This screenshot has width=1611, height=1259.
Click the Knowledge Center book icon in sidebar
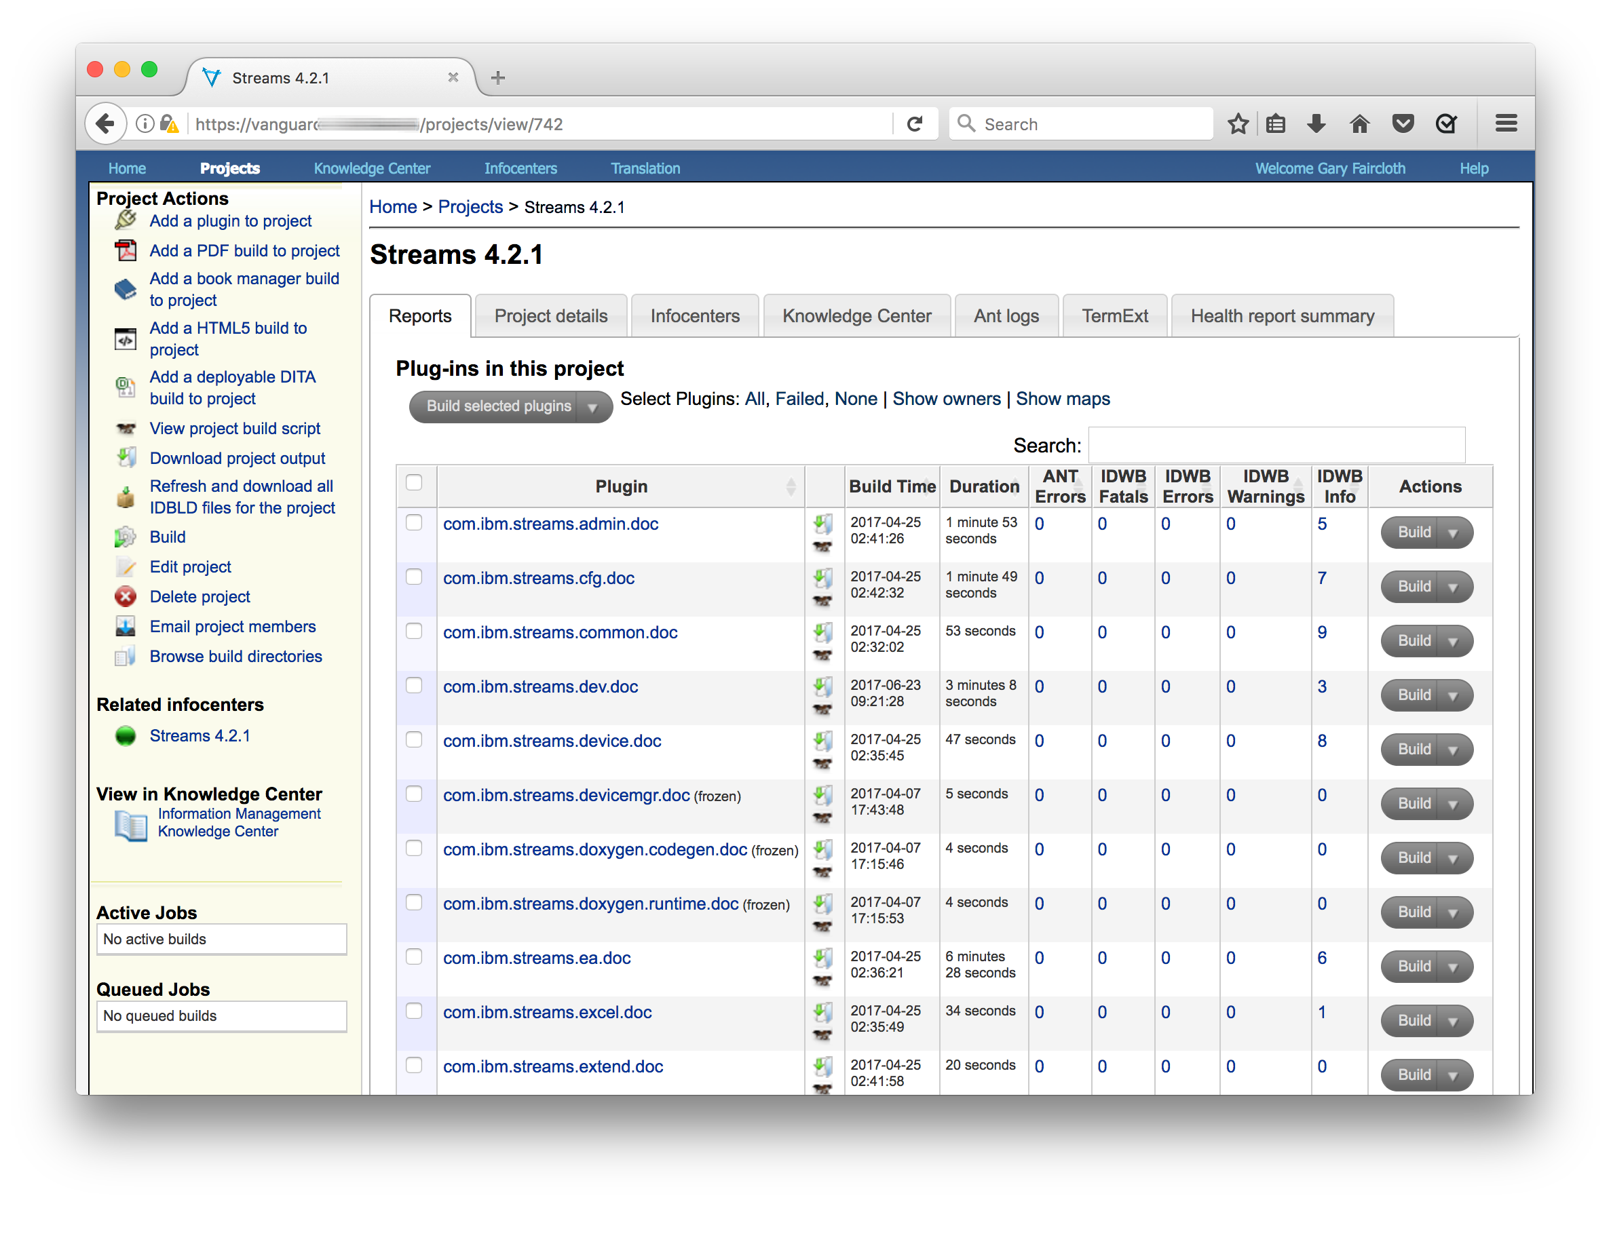[130, 826]
